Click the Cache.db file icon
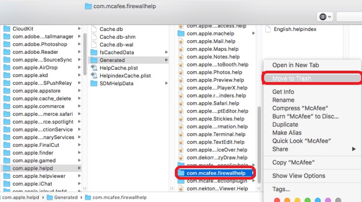The height and width of the screenshot is (202, 362). (x=94, y=29)
